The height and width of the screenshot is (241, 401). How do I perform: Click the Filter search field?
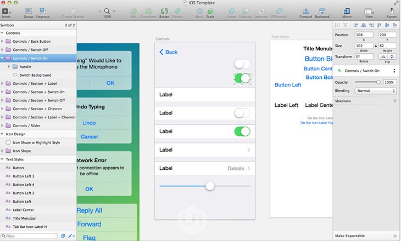pyautogui.click(x=29, y=236)
